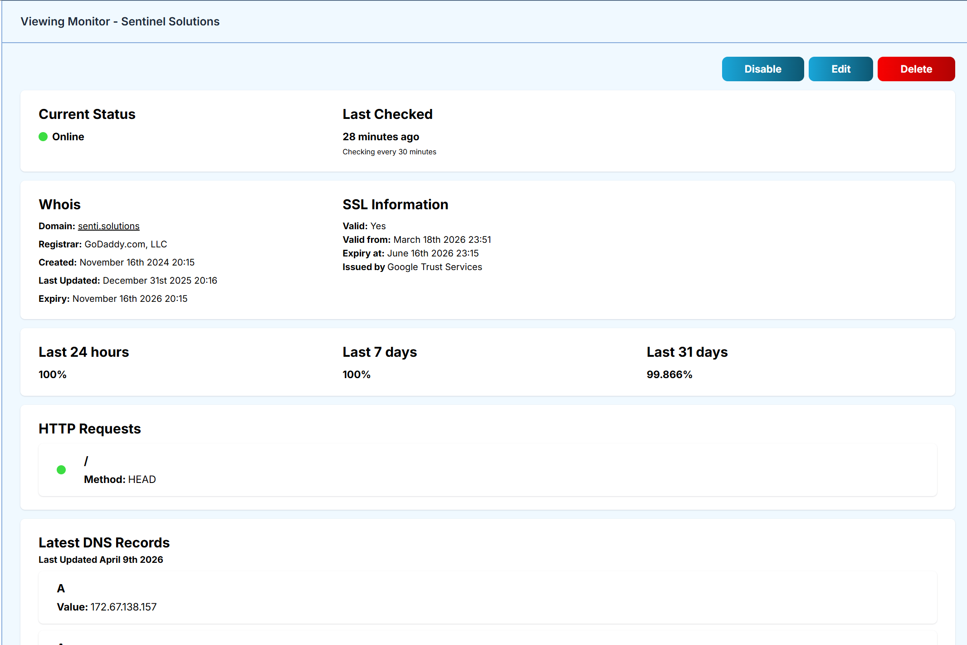Click the Last 24 hours uptime percentage
This screenshot has height=645, width=967.
coord(52,374)
